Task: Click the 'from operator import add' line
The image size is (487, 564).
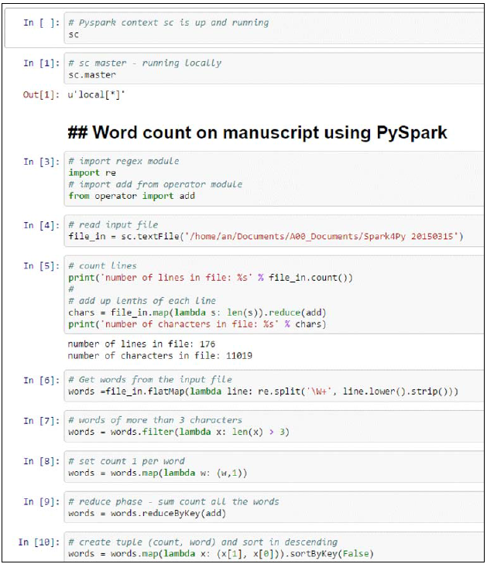Action: point(132,196)
